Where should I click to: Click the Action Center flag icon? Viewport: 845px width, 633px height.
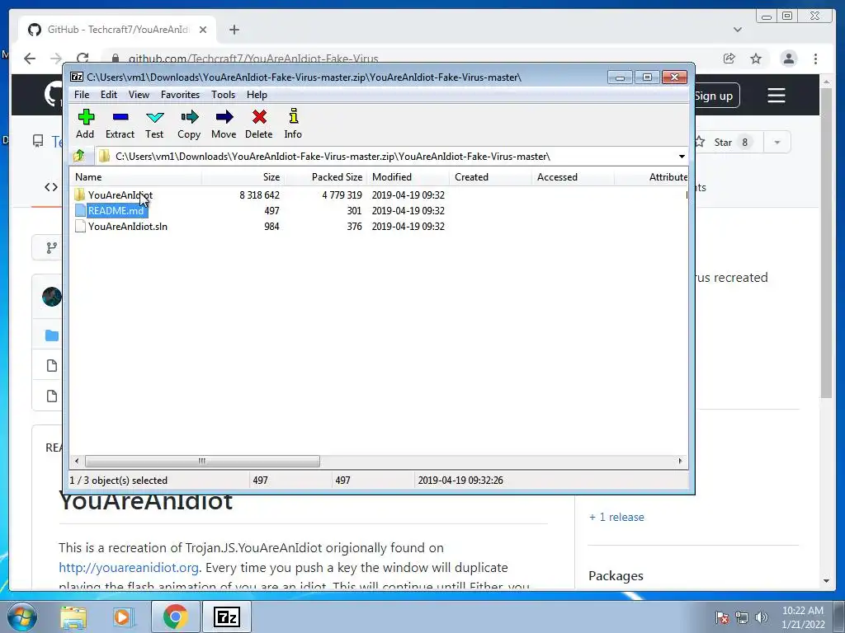click(721, 617)
